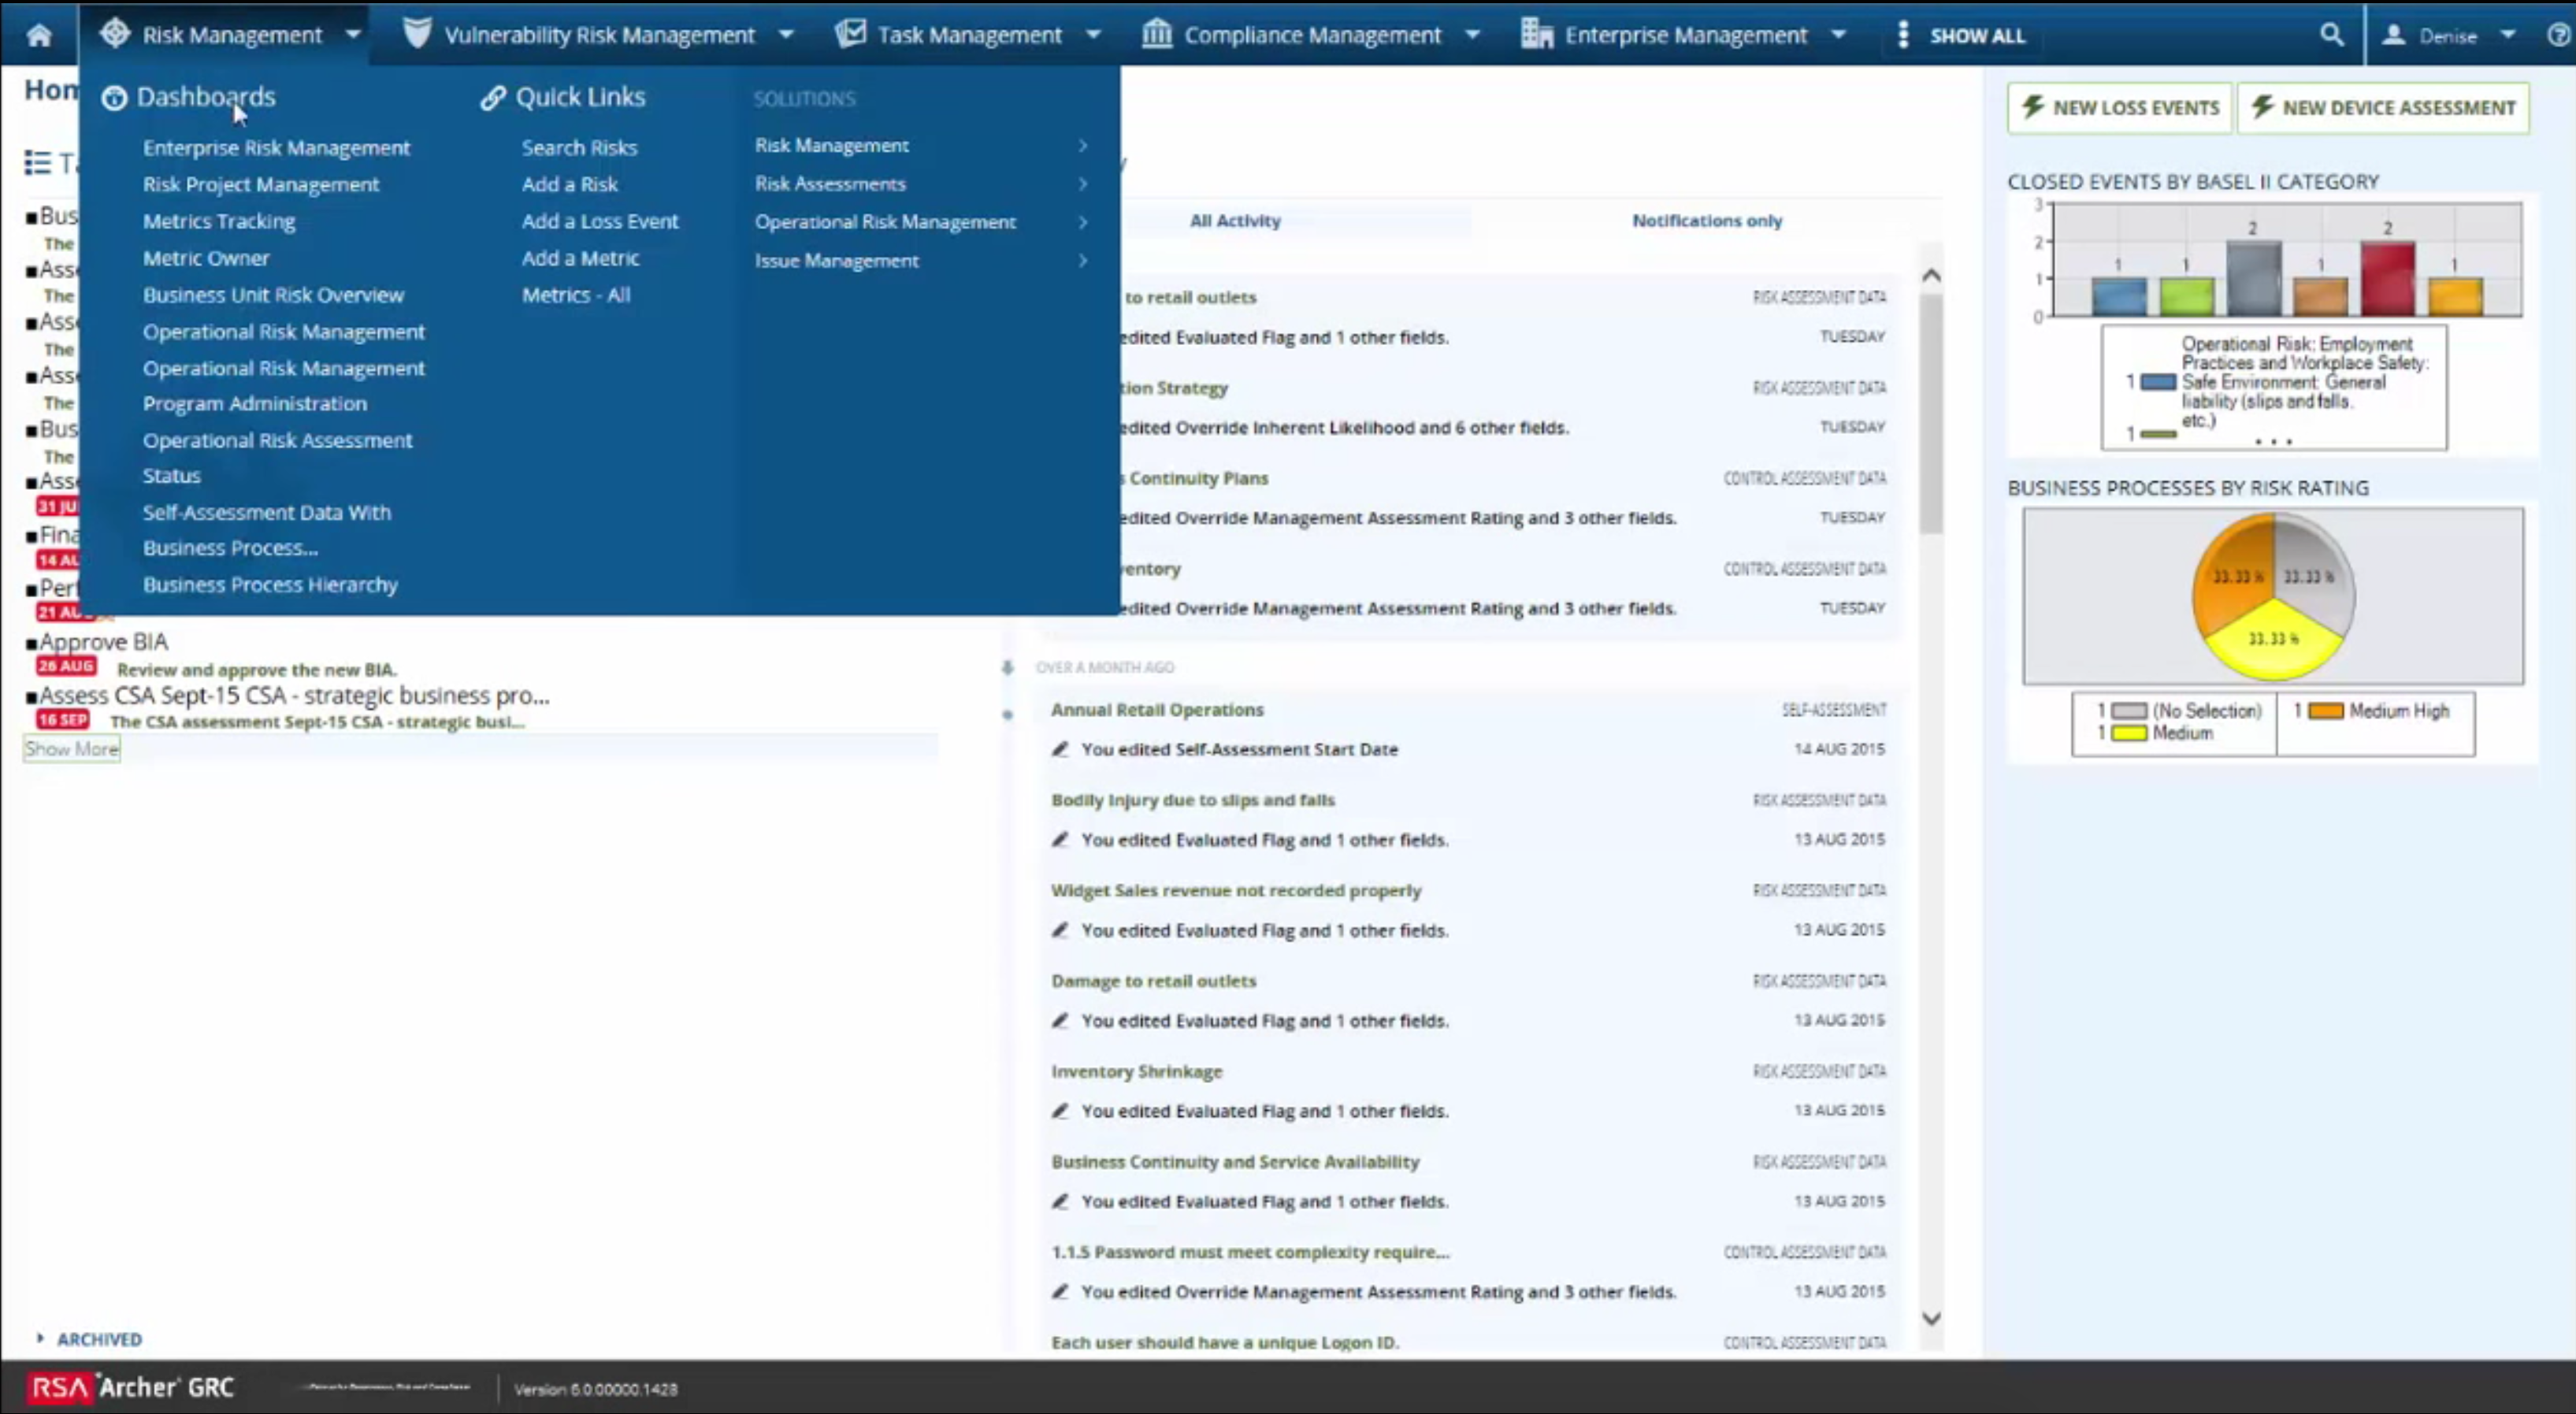The image size is (2576, 1414).
Task: Click the activity feed scroll-down arrow
Action: [1931, 1318]
